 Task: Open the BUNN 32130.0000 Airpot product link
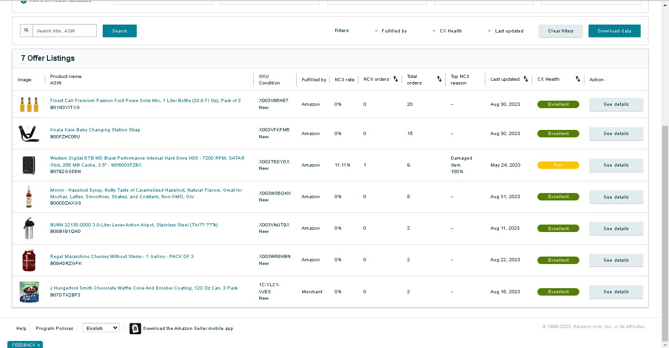(134, 225)
